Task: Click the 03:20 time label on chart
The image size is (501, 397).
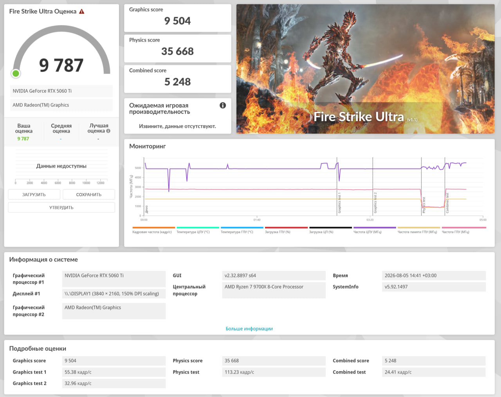Action: (x=370, y=220)
